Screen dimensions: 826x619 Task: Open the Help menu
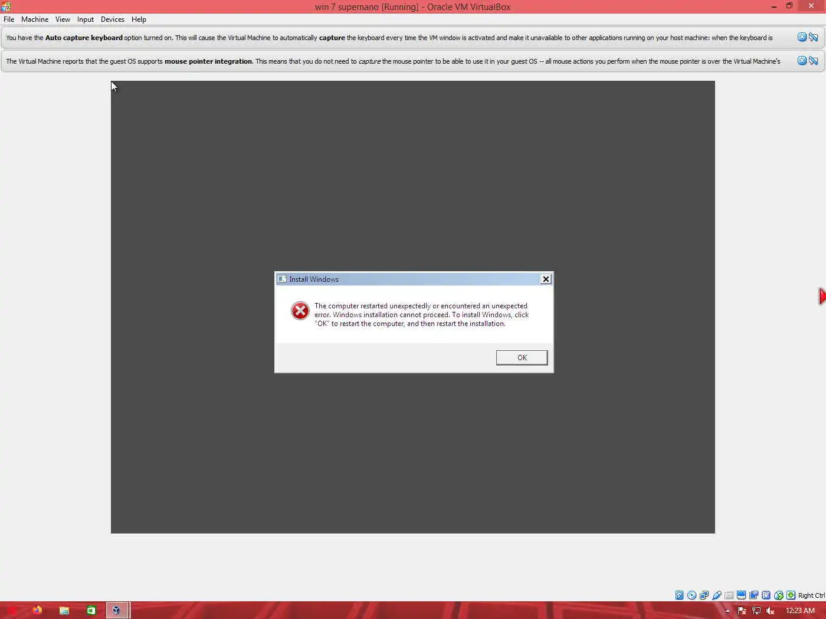click(x=139, y=19)
